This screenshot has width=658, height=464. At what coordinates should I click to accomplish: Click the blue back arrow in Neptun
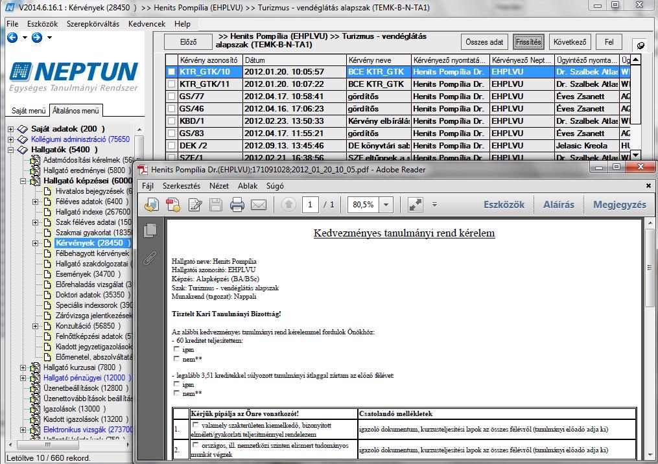pyautogui.click(x=12, y=38)
